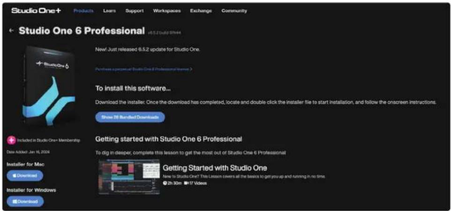Click the Studio One+ logo
This screenshot has height=211, width=451.
pos(36,11)
